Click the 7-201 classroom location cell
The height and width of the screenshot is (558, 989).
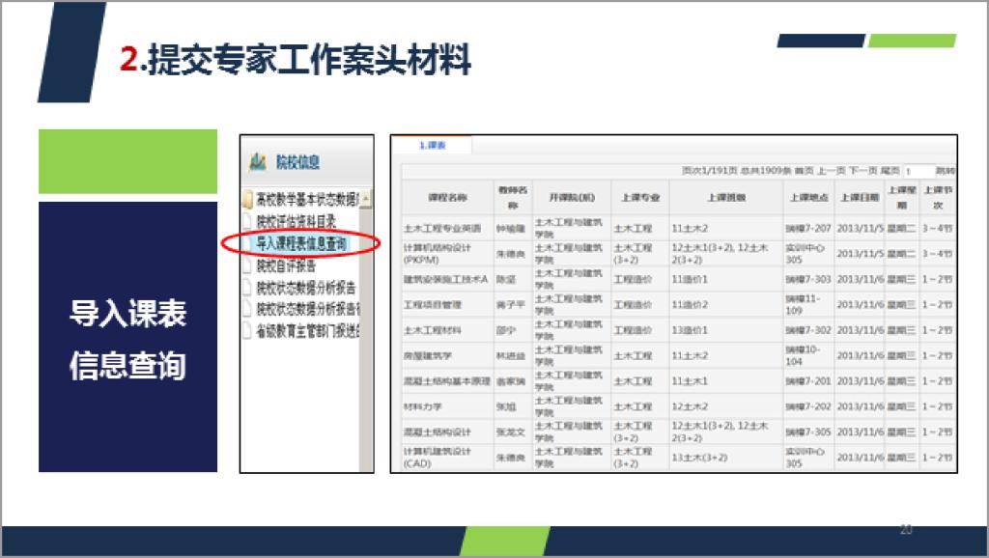tap(808, 381)
